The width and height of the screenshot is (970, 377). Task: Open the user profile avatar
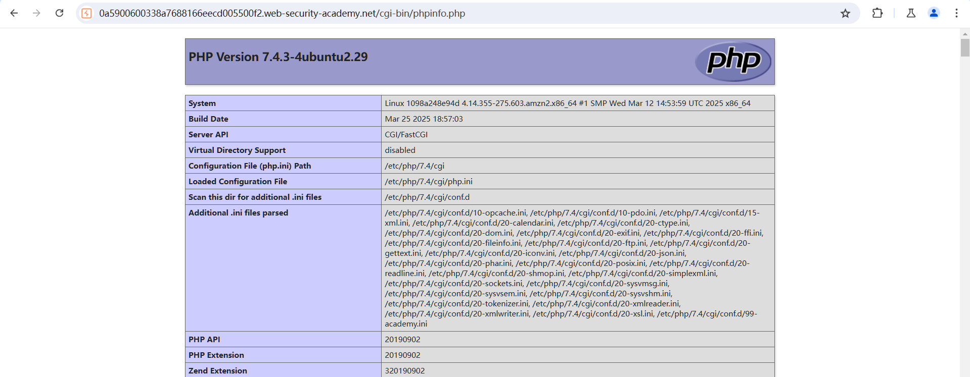[x=934, y=13]
